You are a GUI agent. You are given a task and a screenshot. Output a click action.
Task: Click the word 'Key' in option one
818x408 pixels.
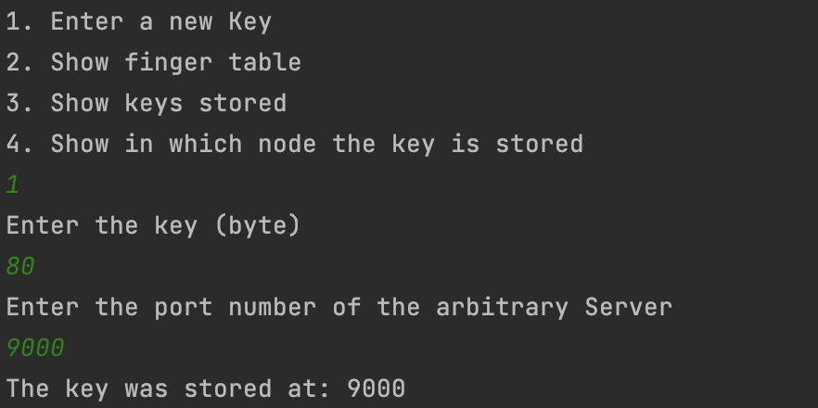click(249, 22)
